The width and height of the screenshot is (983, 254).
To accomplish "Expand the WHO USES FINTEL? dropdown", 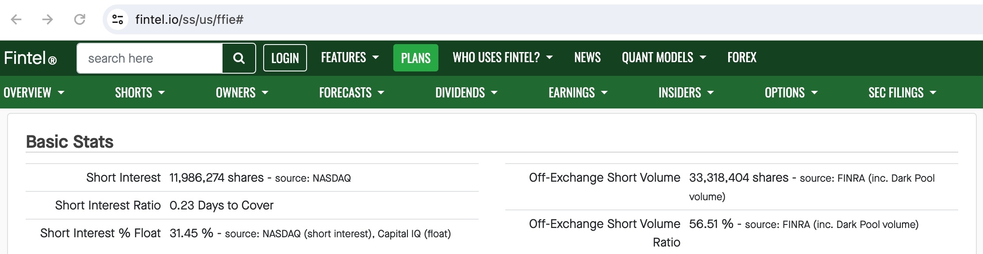I will pos(503,57).
